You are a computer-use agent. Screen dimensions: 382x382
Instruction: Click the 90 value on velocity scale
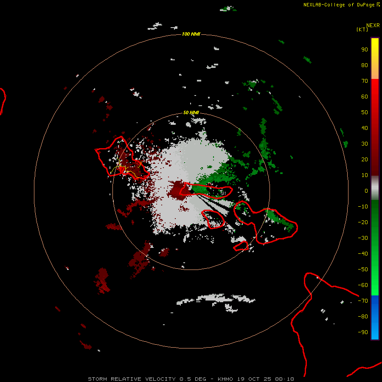coord(365,50)
